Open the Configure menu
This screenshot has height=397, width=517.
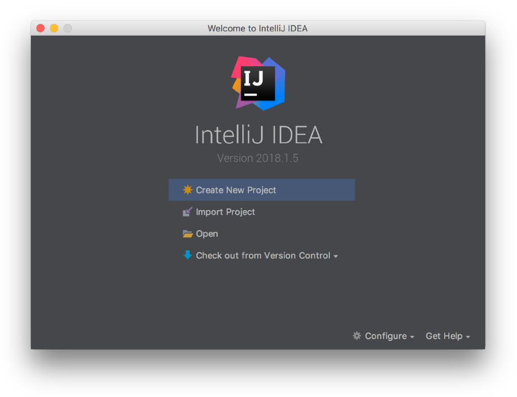(386, 336)
